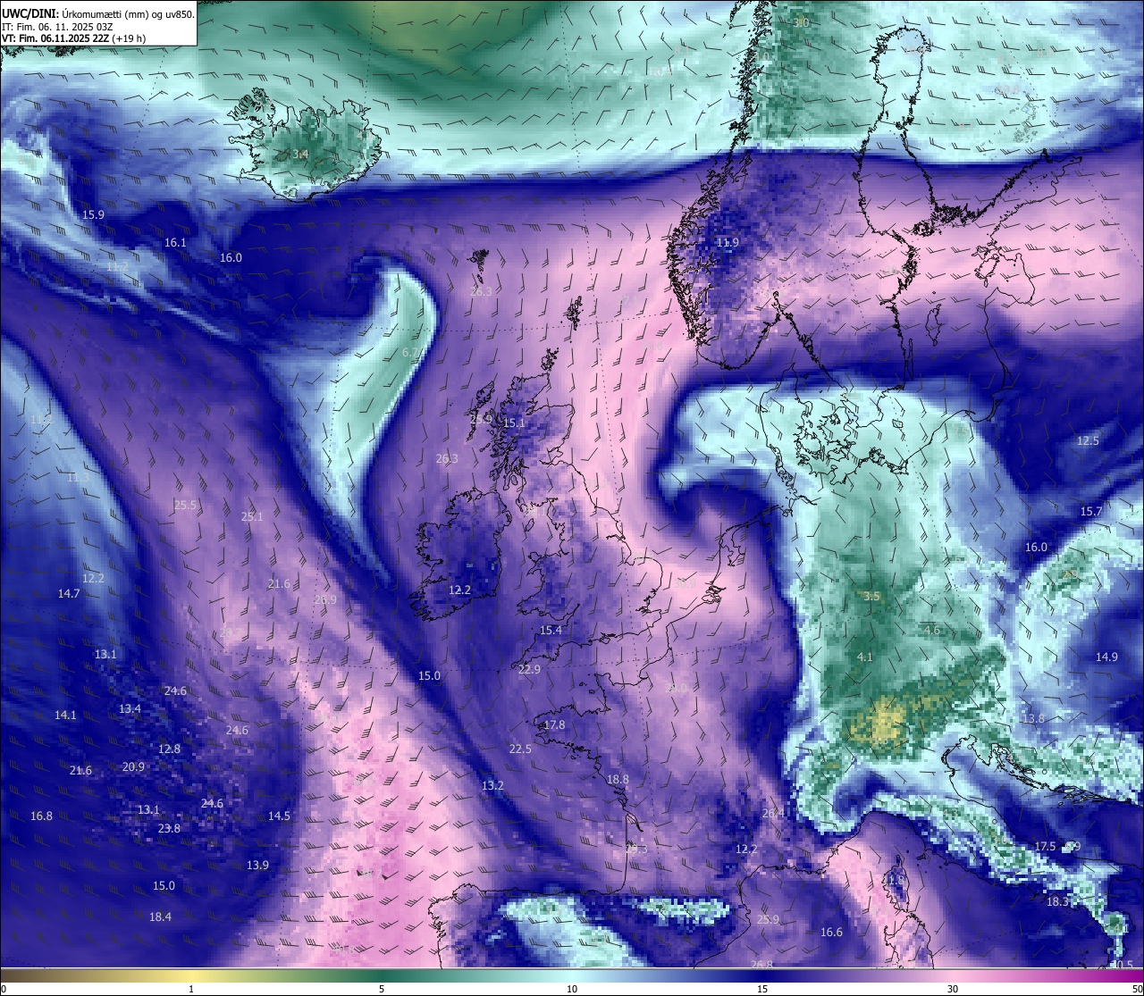Click the 17.8 value over Brittany
The width and height of the screenshot is (1144, 996).
click(x=554, y=724)
